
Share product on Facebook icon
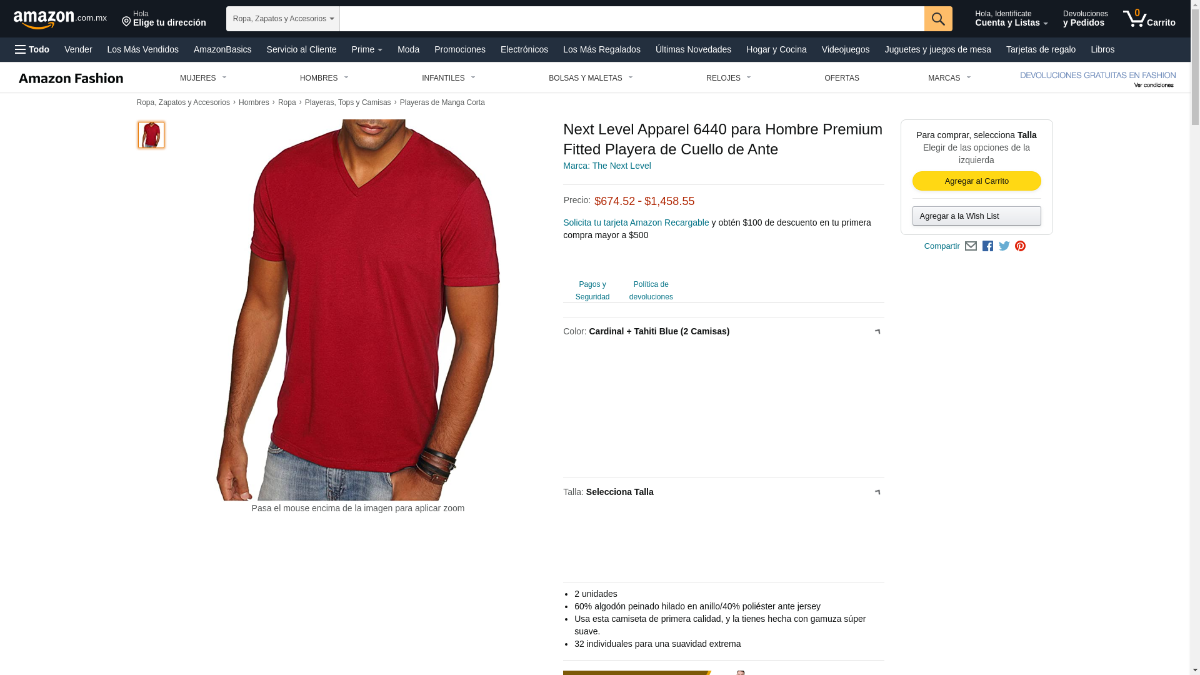point(987,246)
